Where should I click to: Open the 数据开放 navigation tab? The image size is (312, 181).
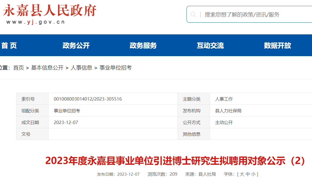point(277,46)
